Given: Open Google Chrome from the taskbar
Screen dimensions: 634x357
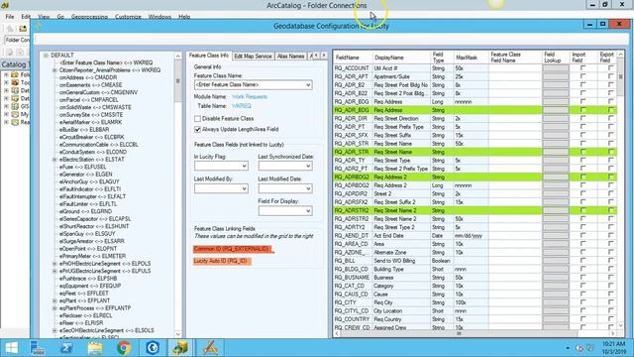Looking at the screenshot, I should coord(124,348).
